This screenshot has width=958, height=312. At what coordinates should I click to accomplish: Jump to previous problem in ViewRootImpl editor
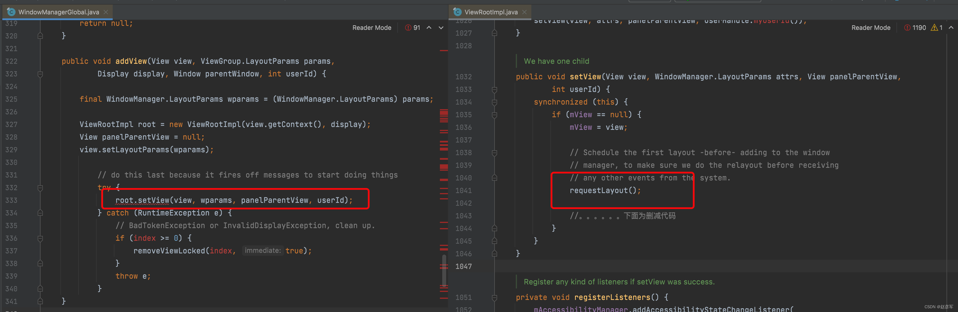tap(951, 28)
